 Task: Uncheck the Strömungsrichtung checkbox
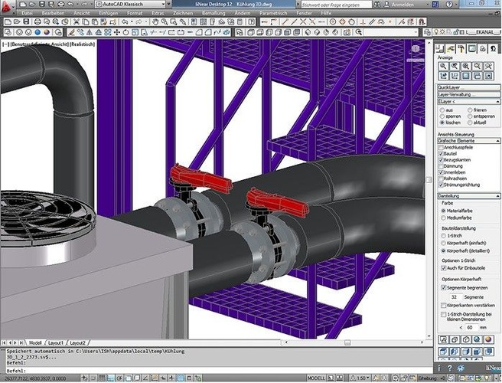tap(442, 185)
